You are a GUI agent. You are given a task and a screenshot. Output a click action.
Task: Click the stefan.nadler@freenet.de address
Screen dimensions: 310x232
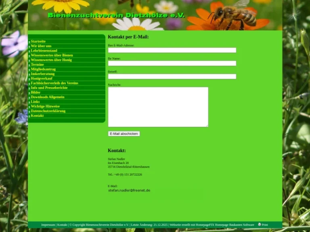[x=129, y=191]
